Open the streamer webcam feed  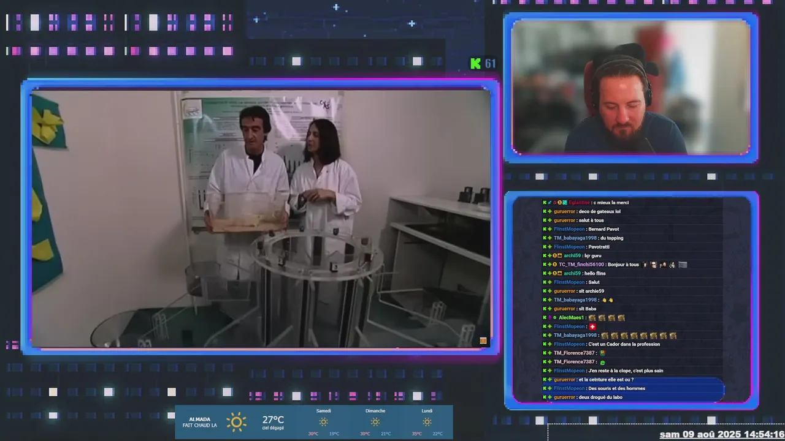point(631,87)
